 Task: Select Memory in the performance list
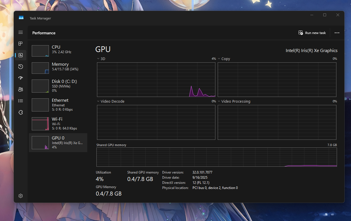pos(58,68)
